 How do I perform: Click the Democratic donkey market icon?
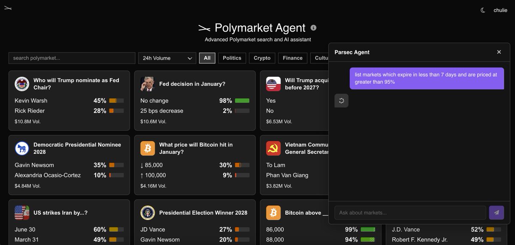[x=21, y=148]
